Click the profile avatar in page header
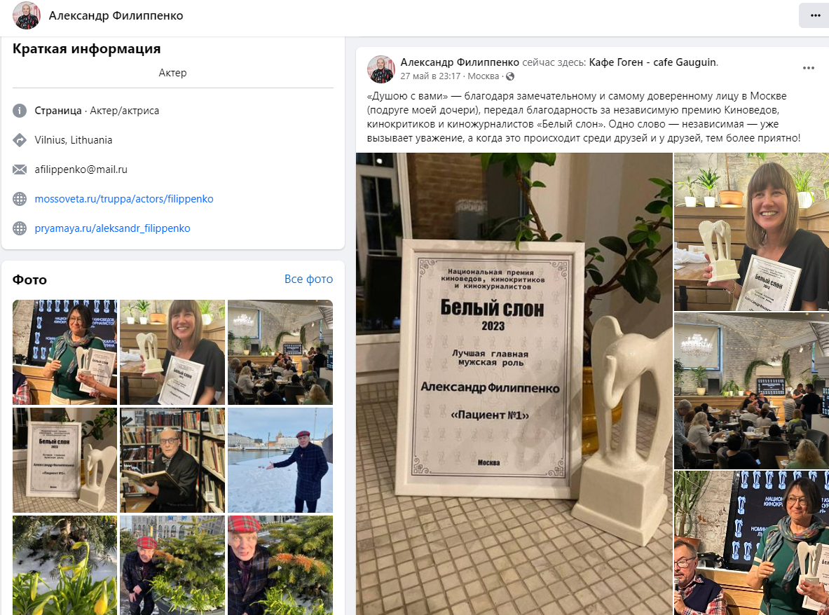This screenshot has width=829, height=615. coord(27,15)
